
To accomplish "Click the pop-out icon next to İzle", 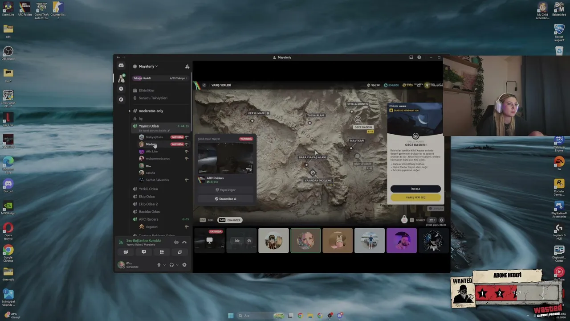I will click(249, 241).
